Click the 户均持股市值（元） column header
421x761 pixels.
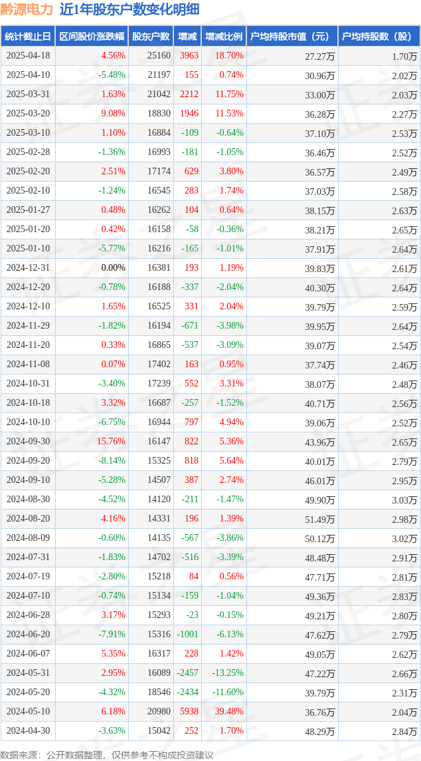[x=292, y=36]
